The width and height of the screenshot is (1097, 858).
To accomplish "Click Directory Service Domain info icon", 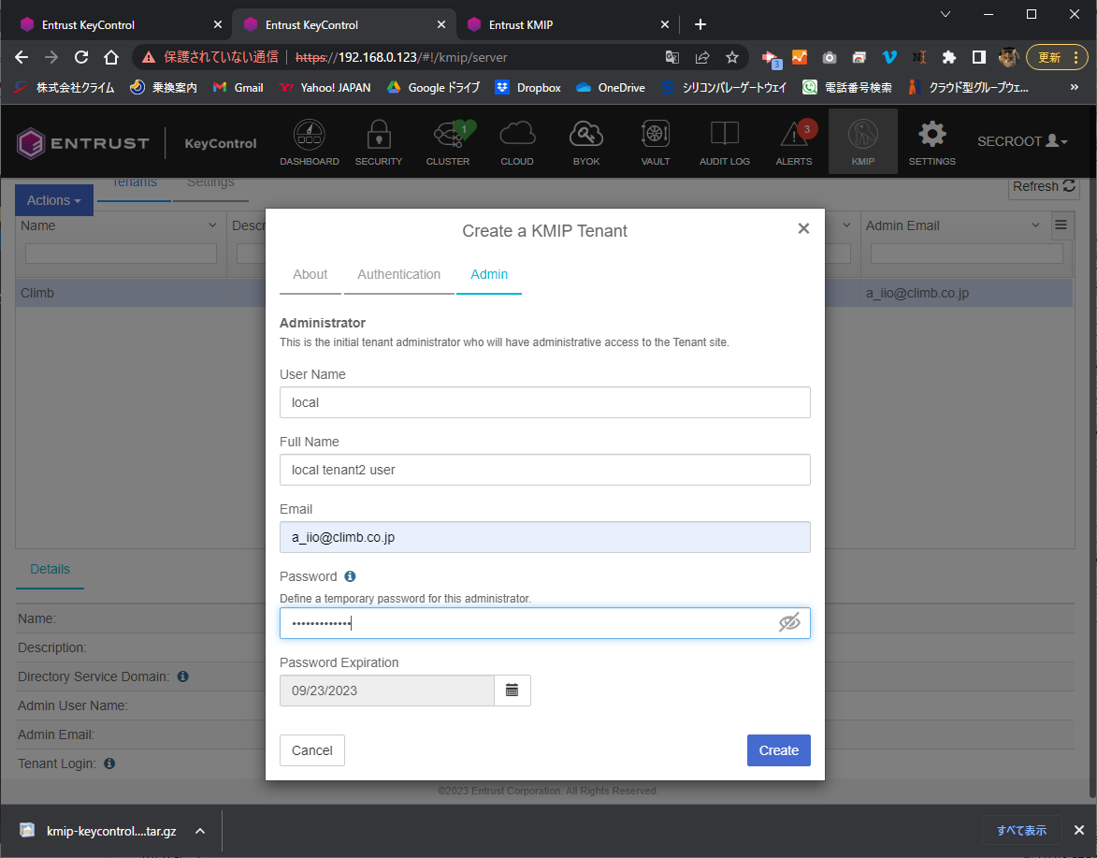I will (182, 676).
